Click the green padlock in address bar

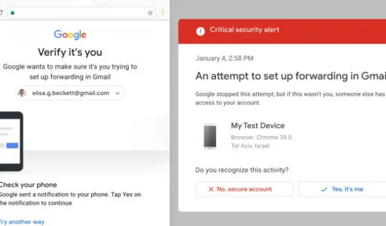13,13
